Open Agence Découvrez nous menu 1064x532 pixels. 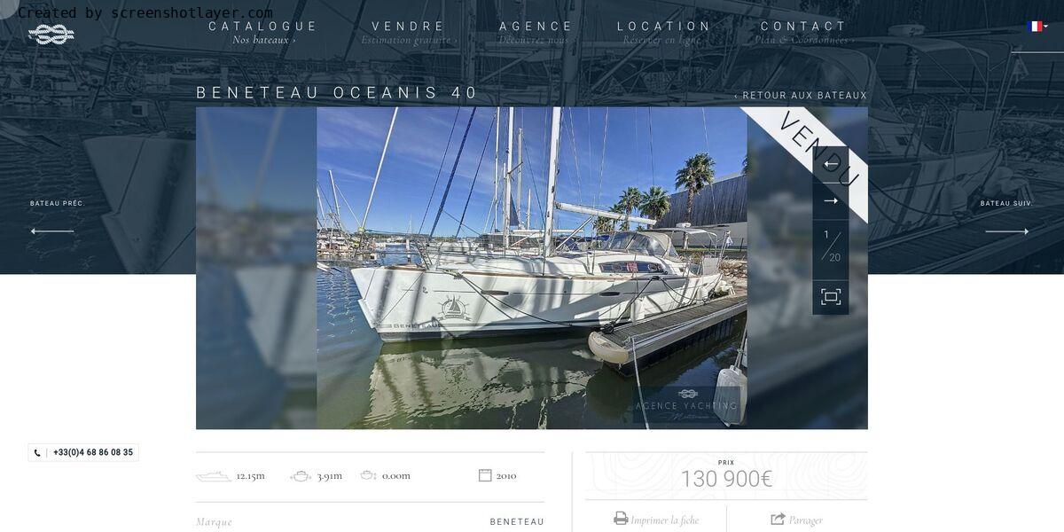536,32
